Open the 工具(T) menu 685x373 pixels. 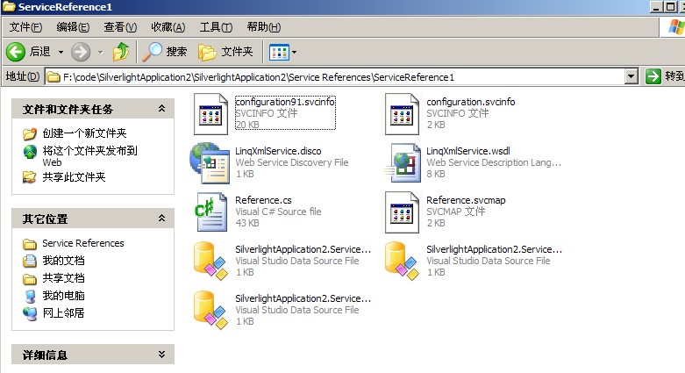pos(216,27)
